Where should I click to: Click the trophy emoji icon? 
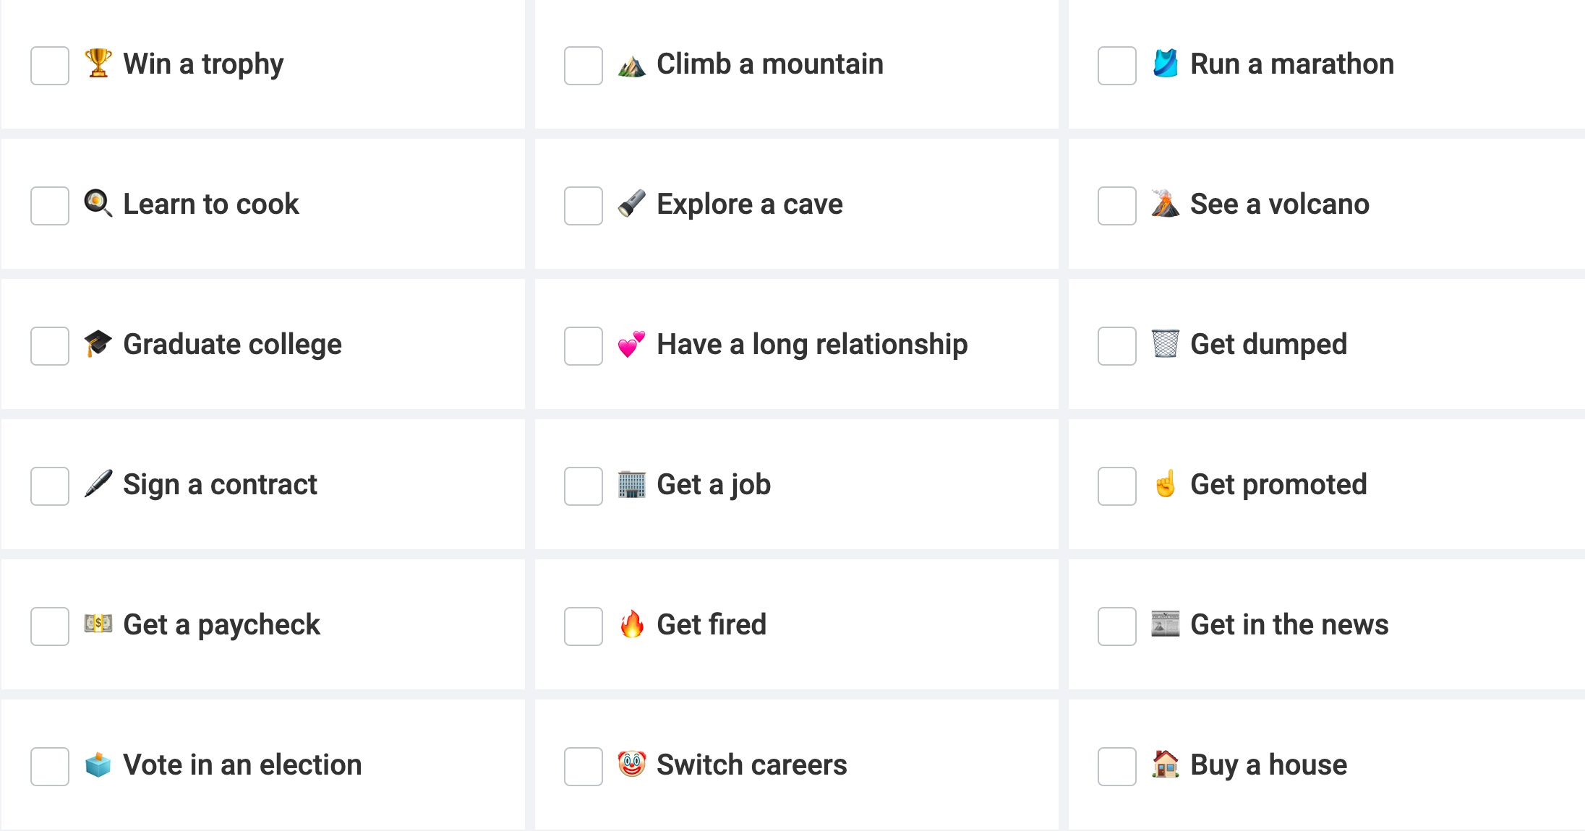[x=98, y=64]
